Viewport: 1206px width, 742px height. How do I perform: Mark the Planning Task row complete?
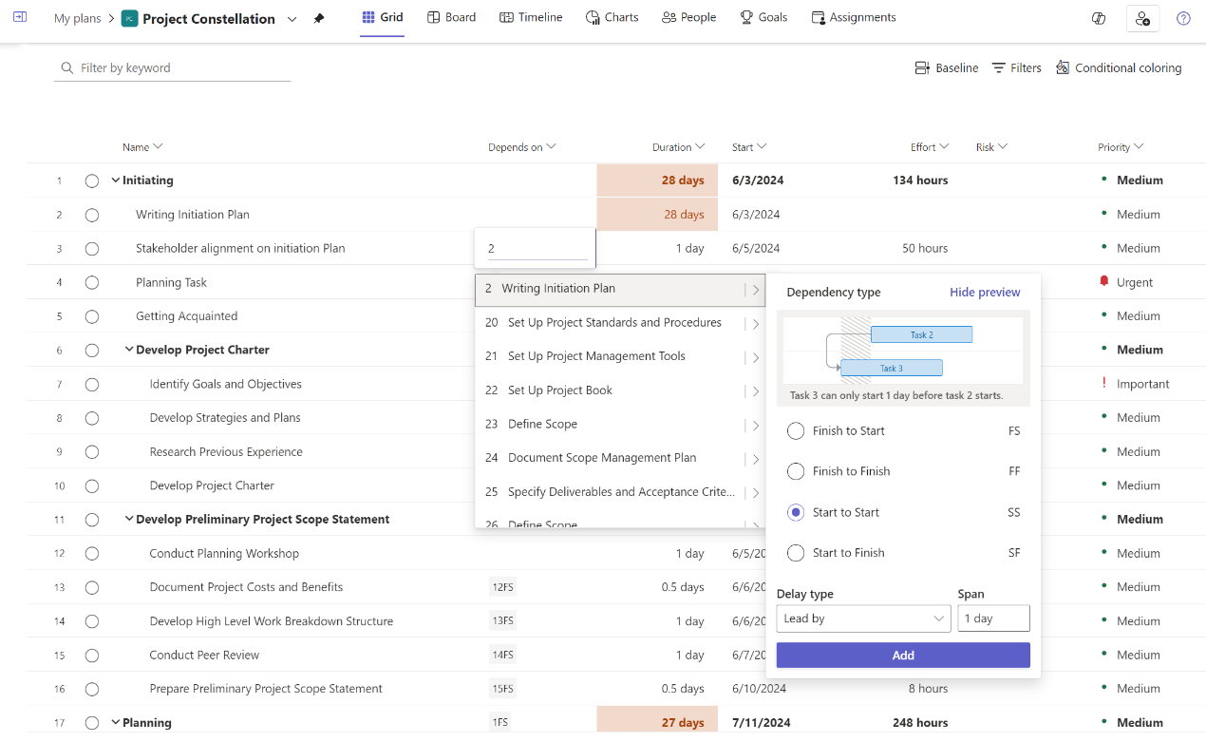(91, 282)
